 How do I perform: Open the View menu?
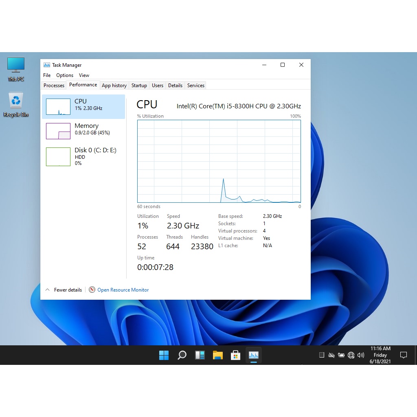coord(84,75)
